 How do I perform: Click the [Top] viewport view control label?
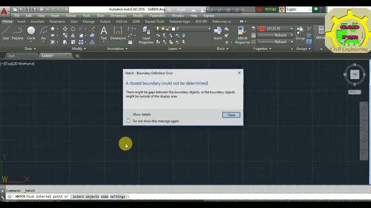coord(9,64)
